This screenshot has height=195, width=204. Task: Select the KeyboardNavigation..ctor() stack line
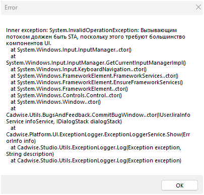pos(79,69)
